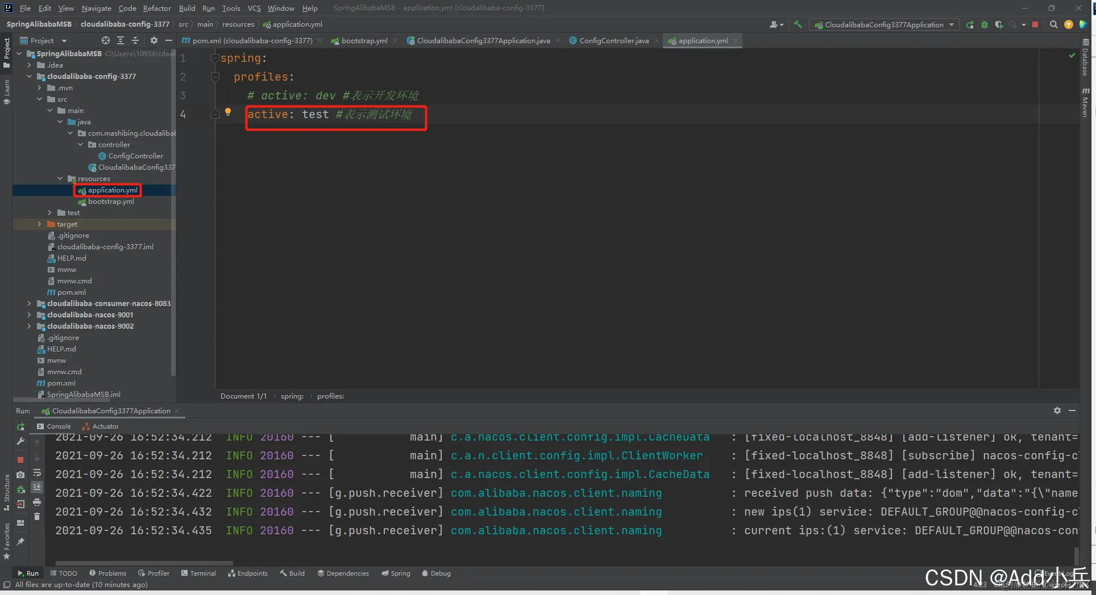Open the Actuator tab in Run panel
This screenshot has width=1096, height=595.
[101, 426]
